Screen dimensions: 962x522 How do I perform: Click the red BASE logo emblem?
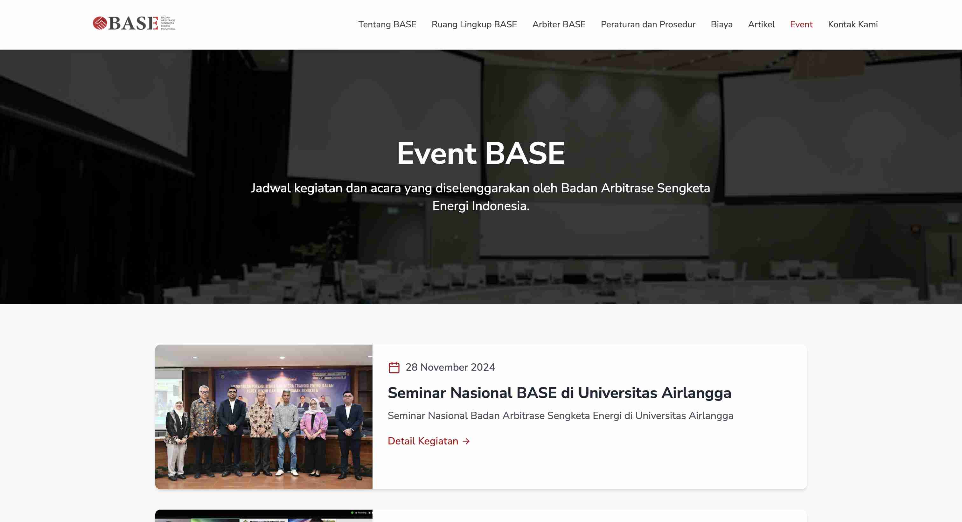point(100,23)
